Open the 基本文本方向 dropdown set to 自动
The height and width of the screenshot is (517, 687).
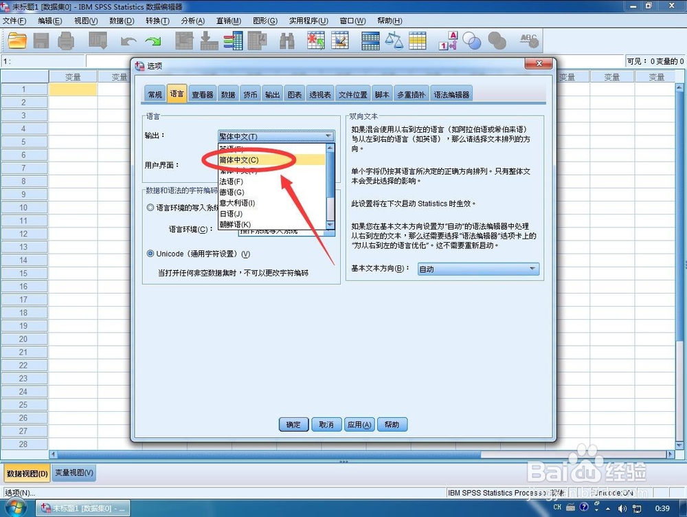(478, 269)
